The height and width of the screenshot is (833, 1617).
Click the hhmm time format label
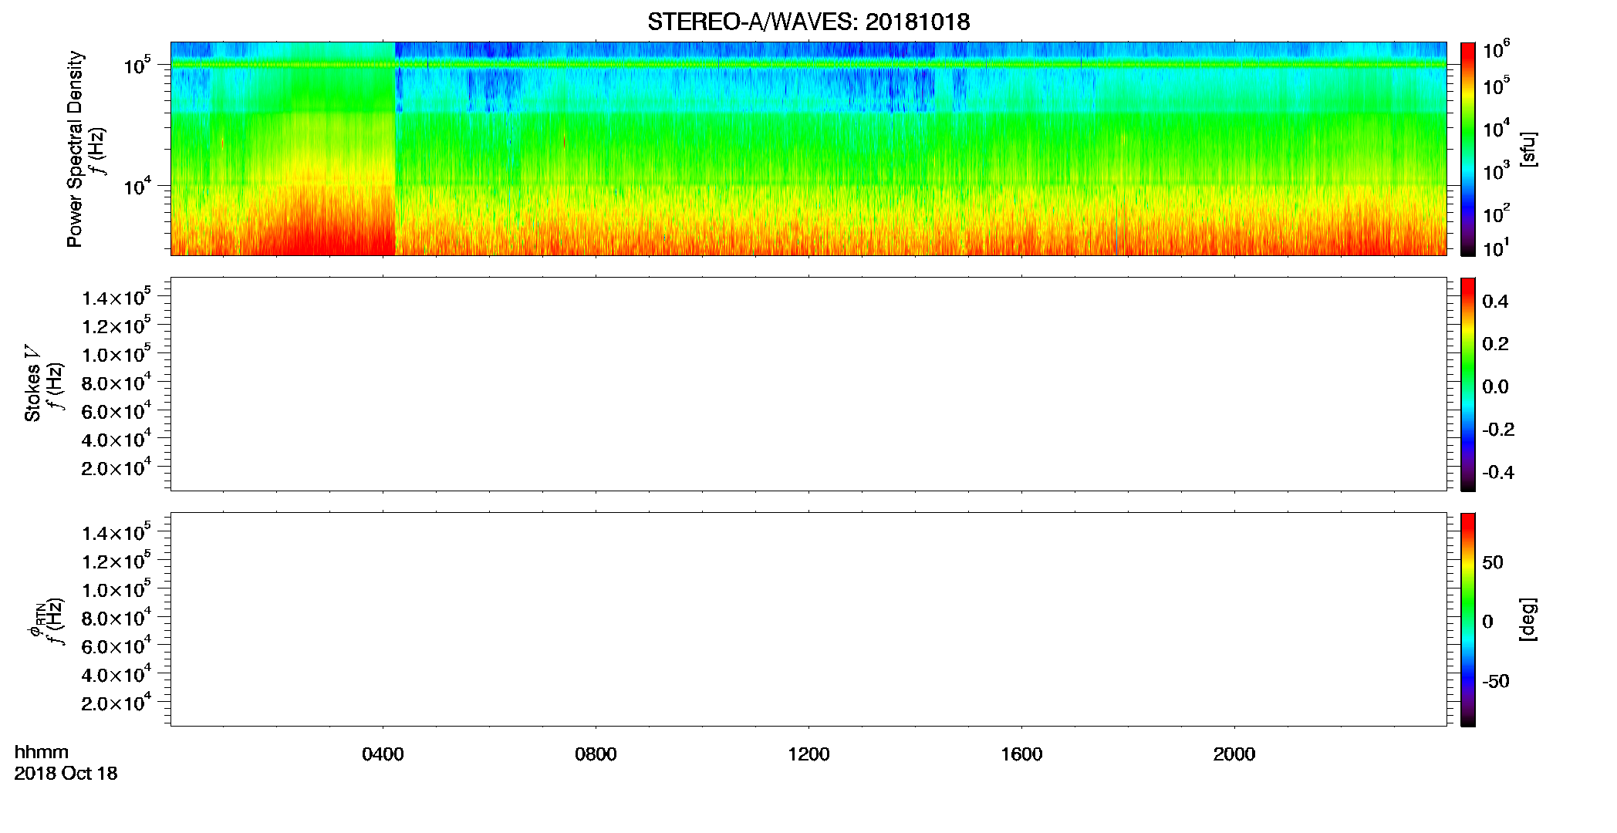click(42, 752)
